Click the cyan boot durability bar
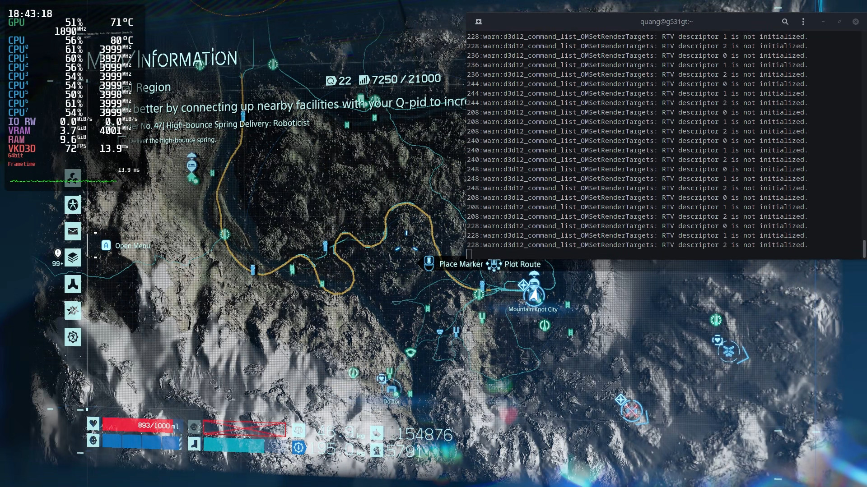The height and width of the screenshot is (487, 867). click(233, 445)
